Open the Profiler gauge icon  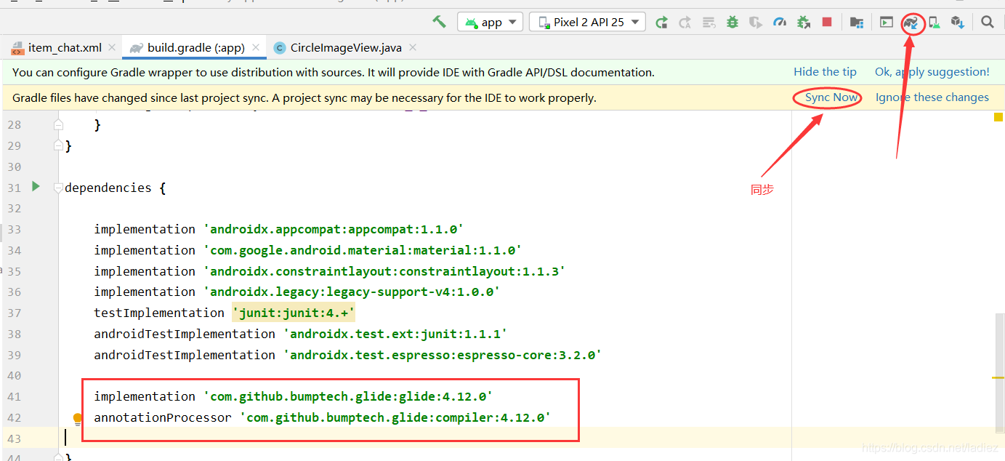coord(780,23)
